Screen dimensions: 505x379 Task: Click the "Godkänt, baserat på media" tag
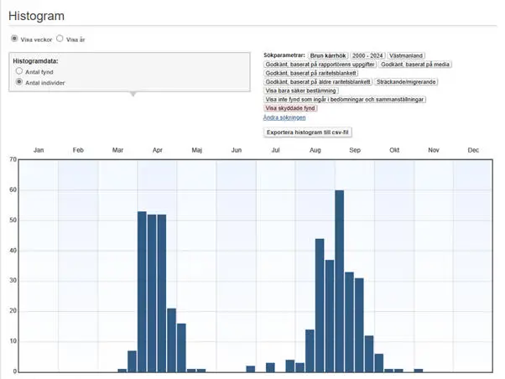click(x=415, y=64)
